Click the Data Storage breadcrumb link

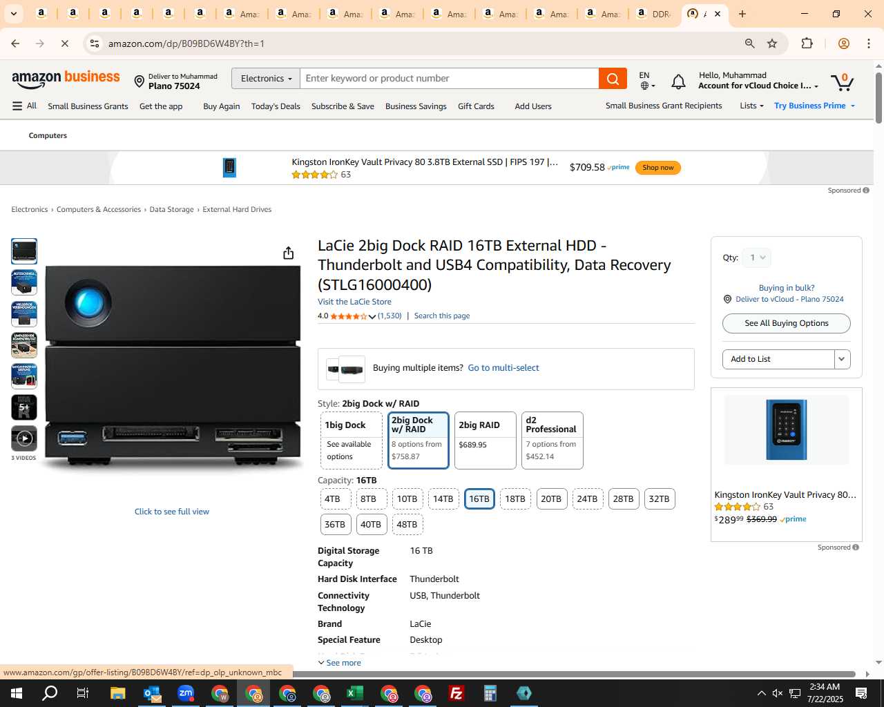coord(171,210)
